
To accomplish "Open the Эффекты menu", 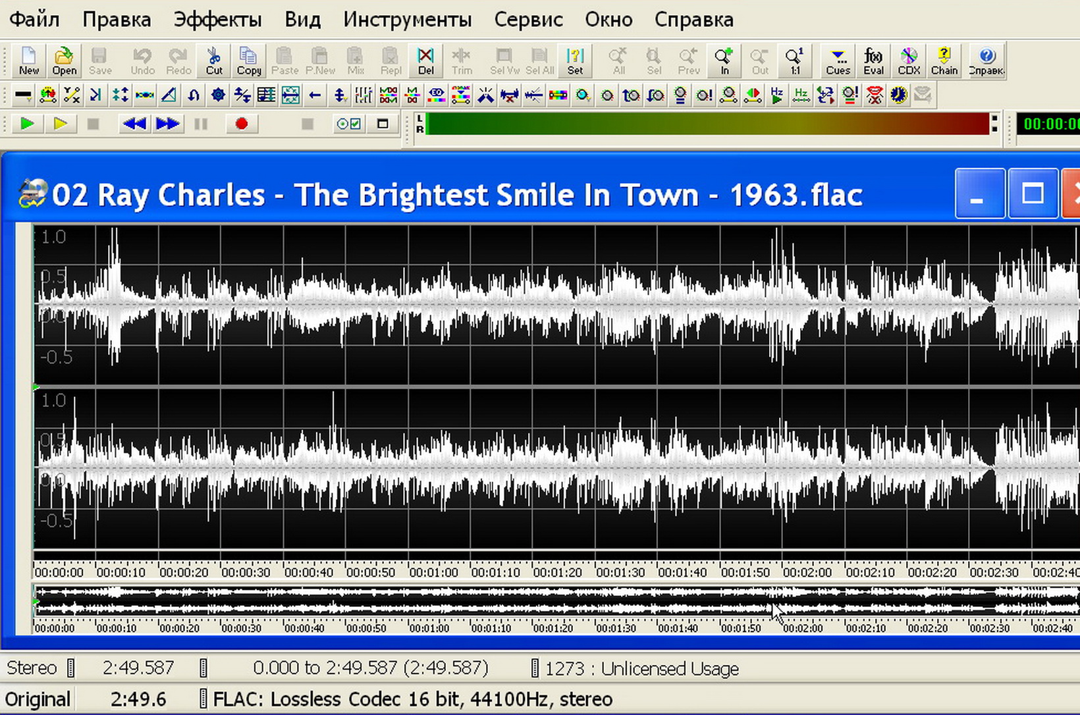I will click(217, 20).
